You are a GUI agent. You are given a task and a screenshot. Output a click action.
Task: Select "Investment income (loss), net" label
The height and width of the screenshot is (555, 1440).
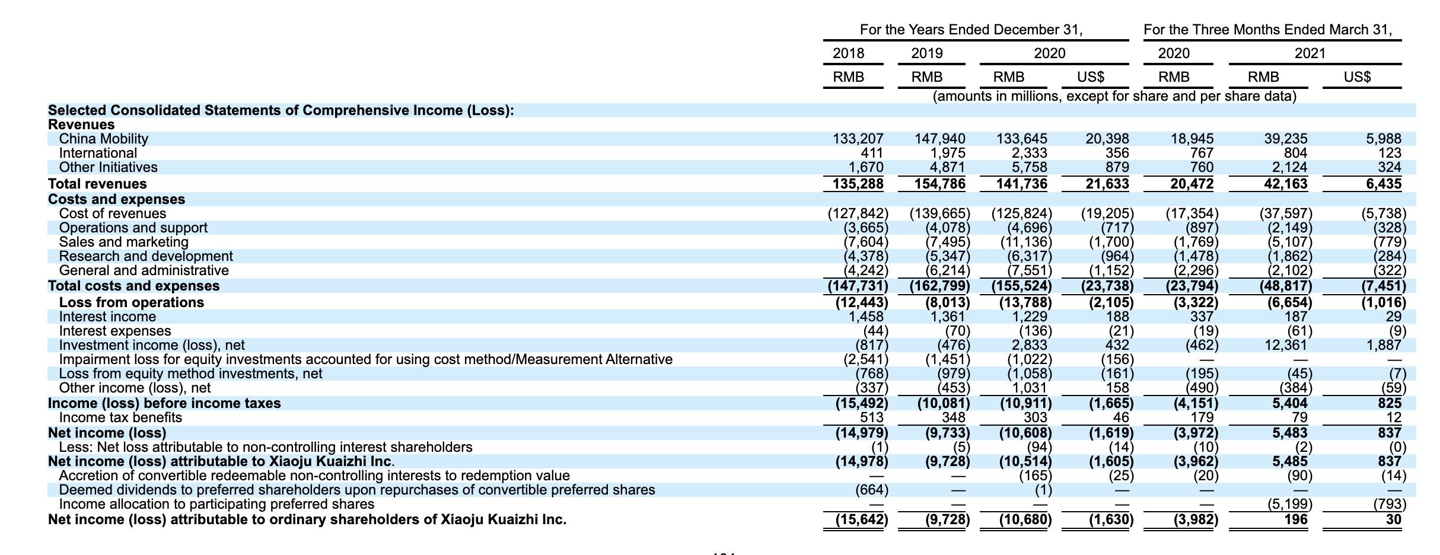pos(152,345)
